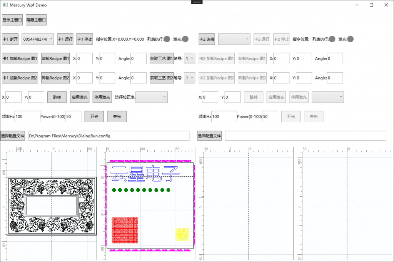Screen dimensions: 394x262
Task: Click the 云星电子 text graphic preview
Action: tap(145, 174)
